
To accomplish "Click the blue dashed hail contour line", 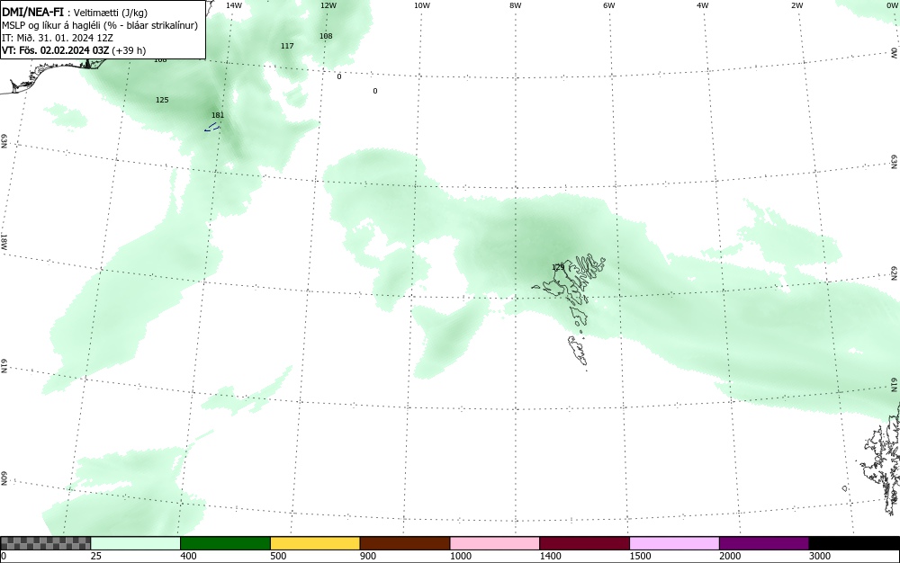I will point(211,128).
